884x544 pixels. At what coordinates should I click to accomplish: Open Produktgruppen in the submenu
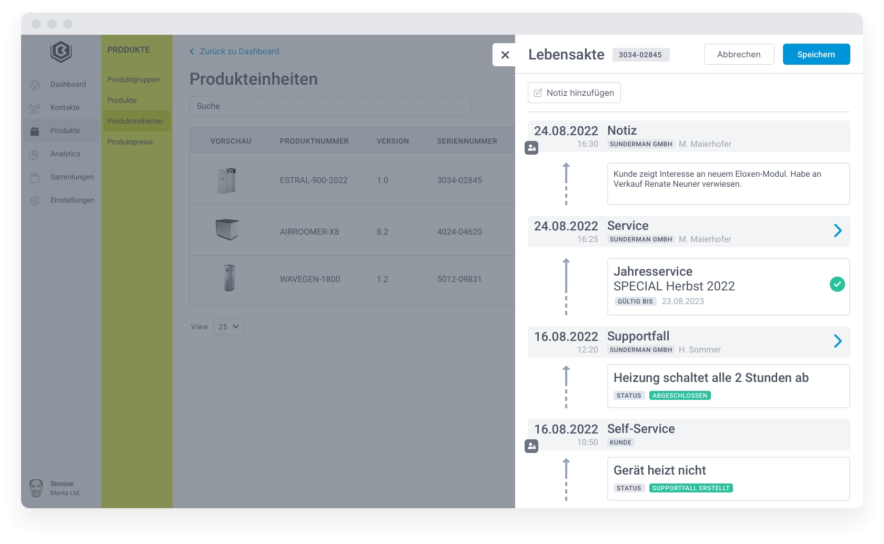pyautogui.click(x=134, y=79)
